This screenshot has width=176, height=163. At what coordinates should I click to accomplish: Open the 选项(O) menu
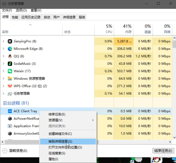tap(21, 10)
